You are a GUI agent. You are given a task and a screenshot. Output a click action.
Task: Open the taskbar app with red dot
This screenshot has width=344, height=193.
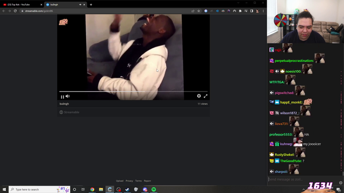pos(118,189)
